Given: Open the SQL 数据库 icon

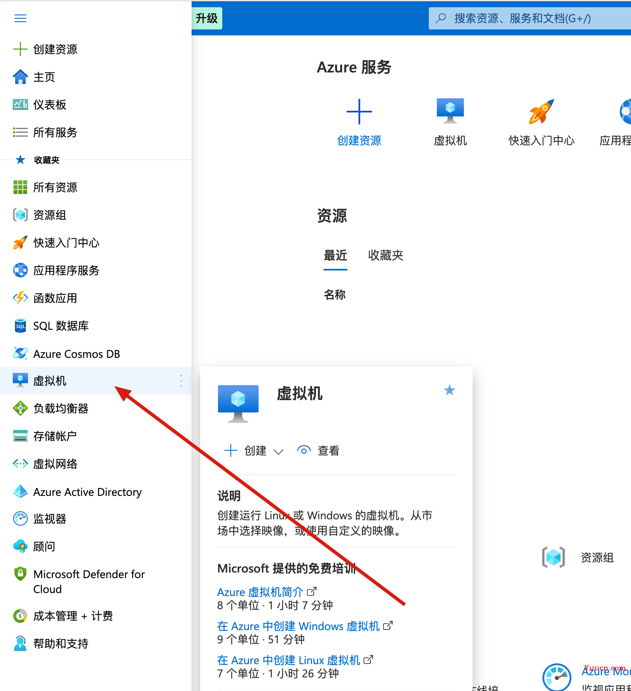Looking at the screenshot, I should [x=20, y=325].
